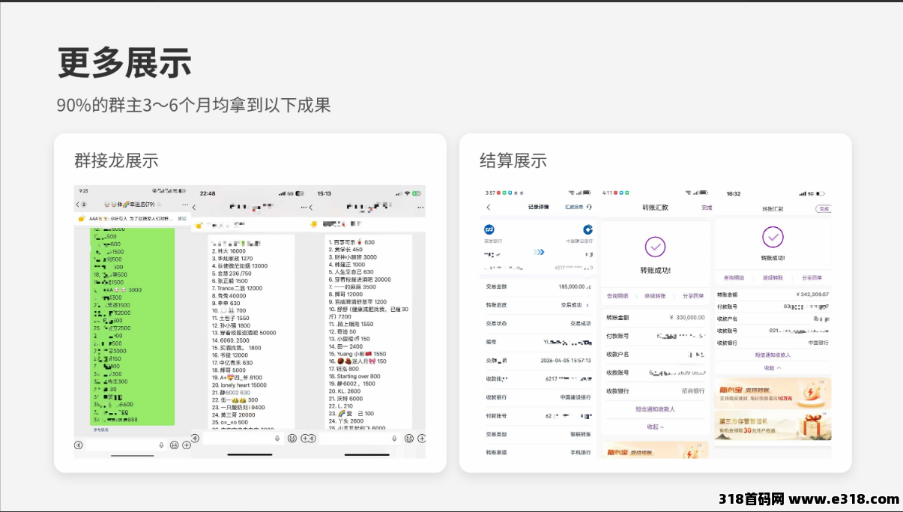
Task: Expand the 转账进度 交易成功 chevron
Action: coord(587,305)
